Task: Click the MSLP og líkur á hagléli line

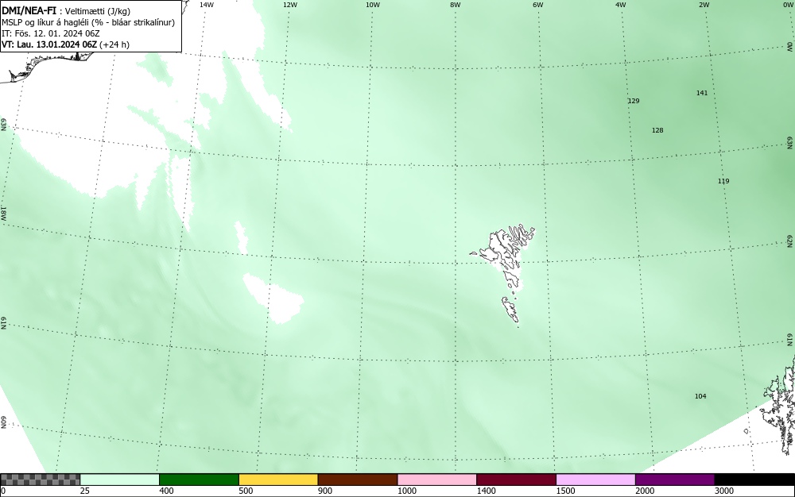Action: (x=88, y=22)
